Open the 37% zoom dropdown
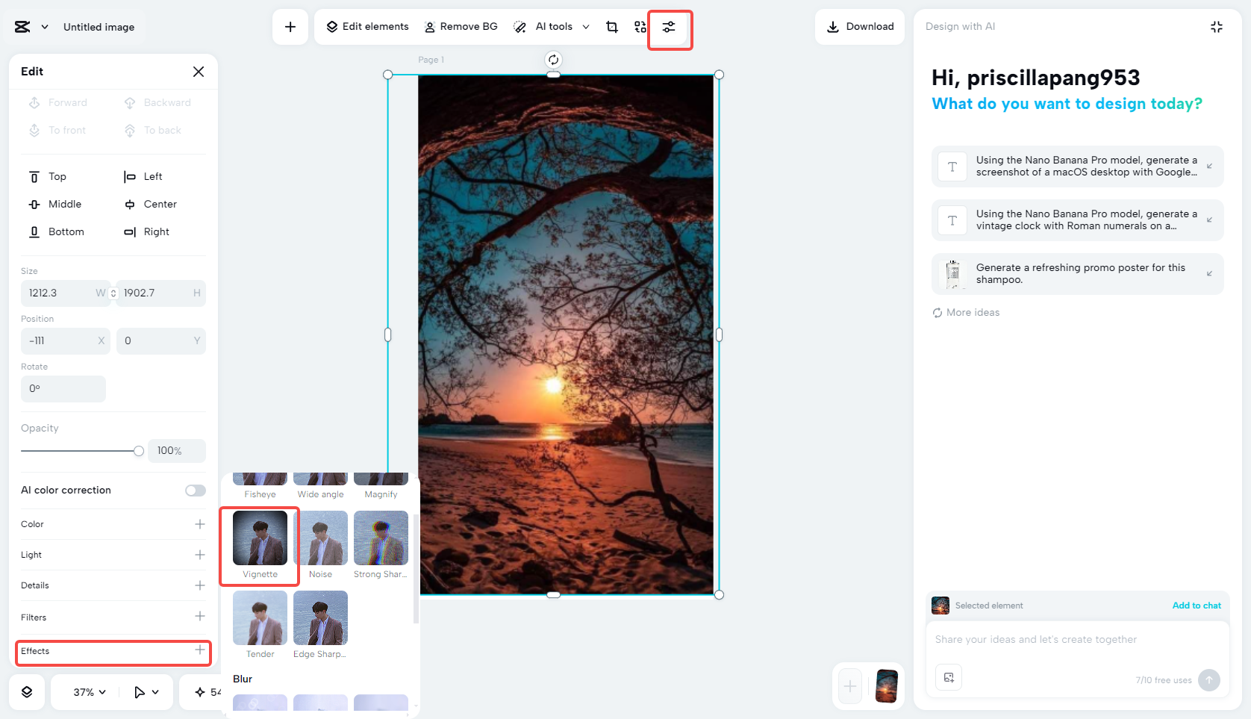The width and height of the screenshot is (1251, 719). [x=90, y=692]
